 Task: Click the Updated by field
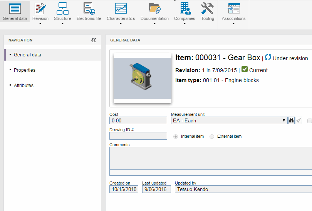(243, 189)
